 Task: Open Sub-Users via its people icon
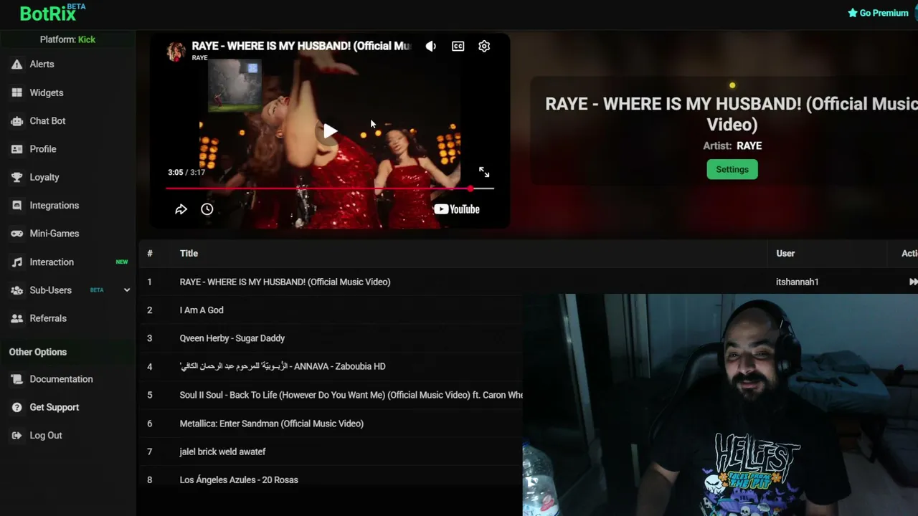point(16,290)
